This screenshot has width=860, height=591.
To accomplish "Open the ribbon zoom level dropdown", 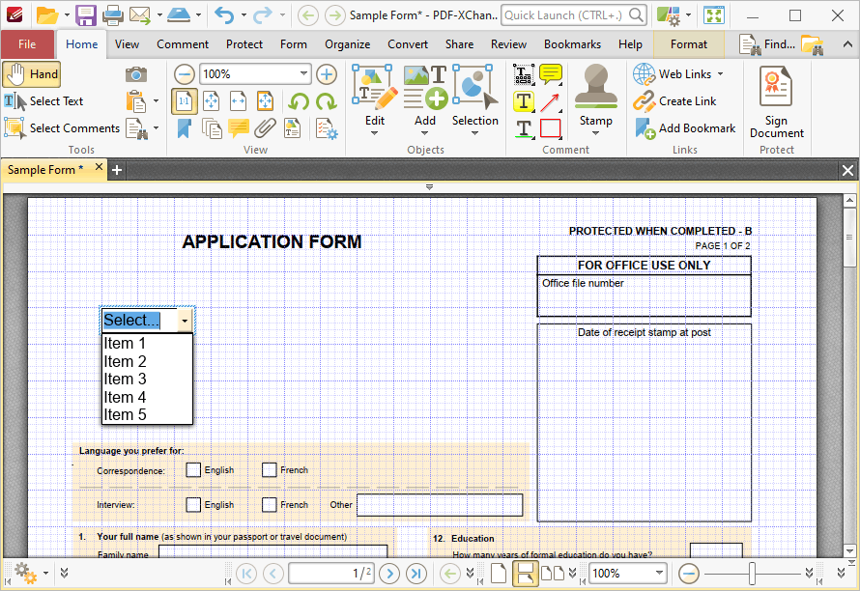I will click(303, 73).
